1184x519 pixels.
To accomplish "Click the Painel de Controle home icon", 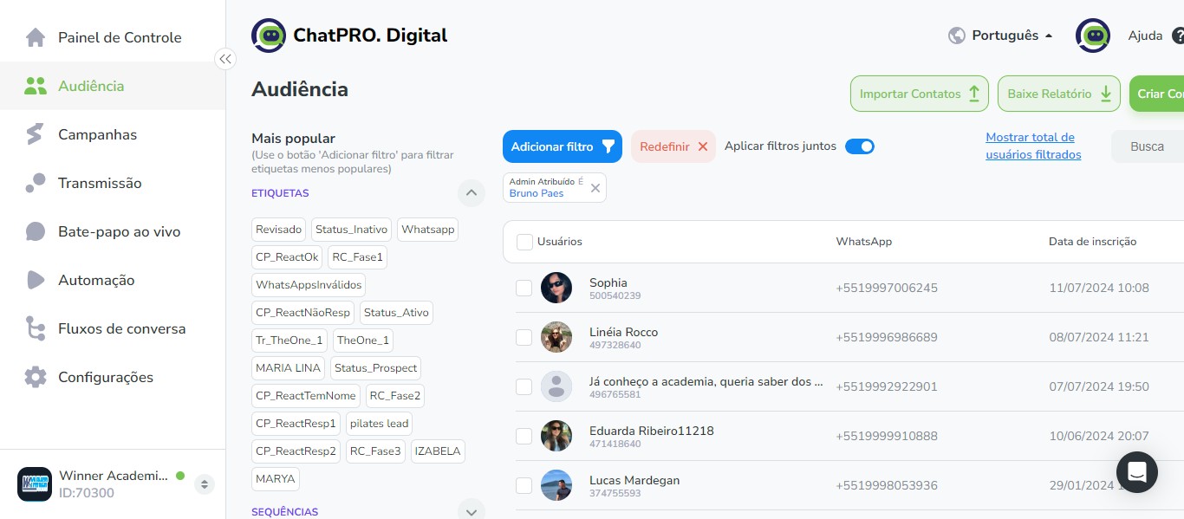I will click(x=36, y=37).
